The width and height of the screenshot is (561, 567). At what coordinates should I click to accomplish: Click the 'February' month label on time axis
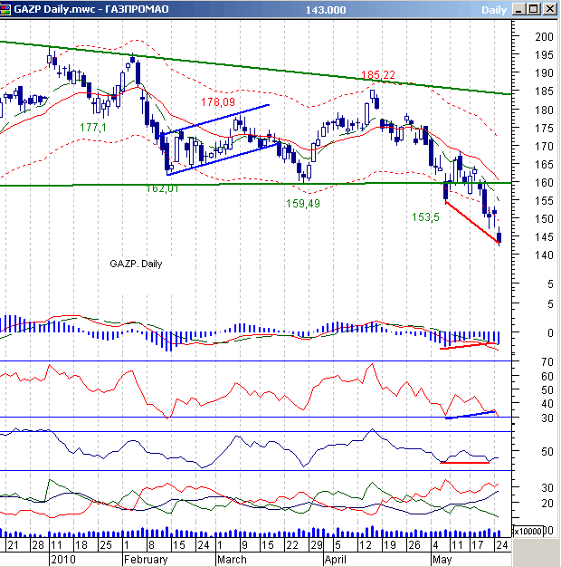[146, 560]
